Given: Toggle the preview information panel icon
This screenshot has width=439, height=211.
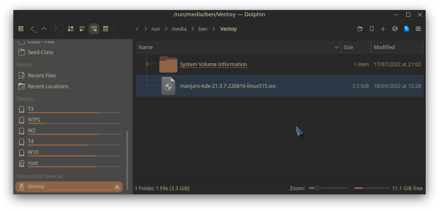Looking at the screenshot, I should 106,29.
